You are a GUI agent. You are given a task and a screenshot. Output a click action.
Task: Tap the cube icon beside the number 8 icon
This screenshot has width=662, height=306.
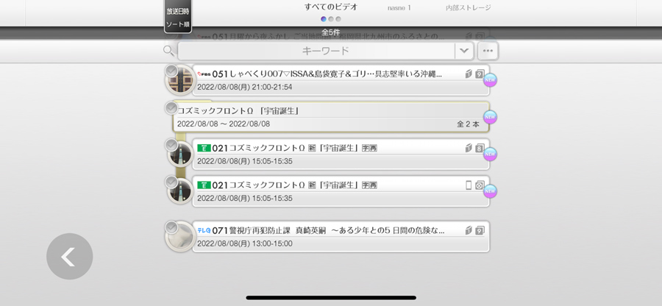click(469, 148)
